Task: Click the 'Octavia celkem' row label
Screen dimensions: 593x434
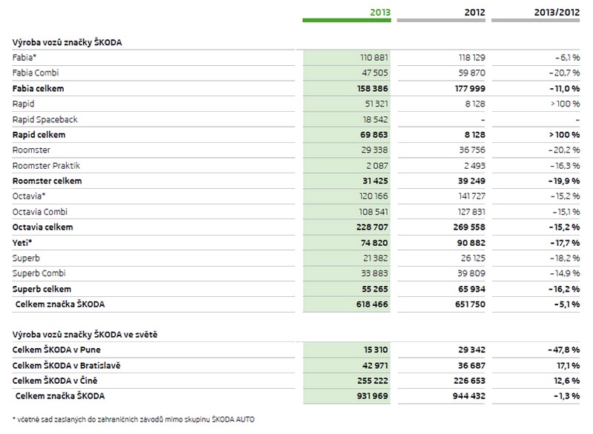Action: [42, 227]
